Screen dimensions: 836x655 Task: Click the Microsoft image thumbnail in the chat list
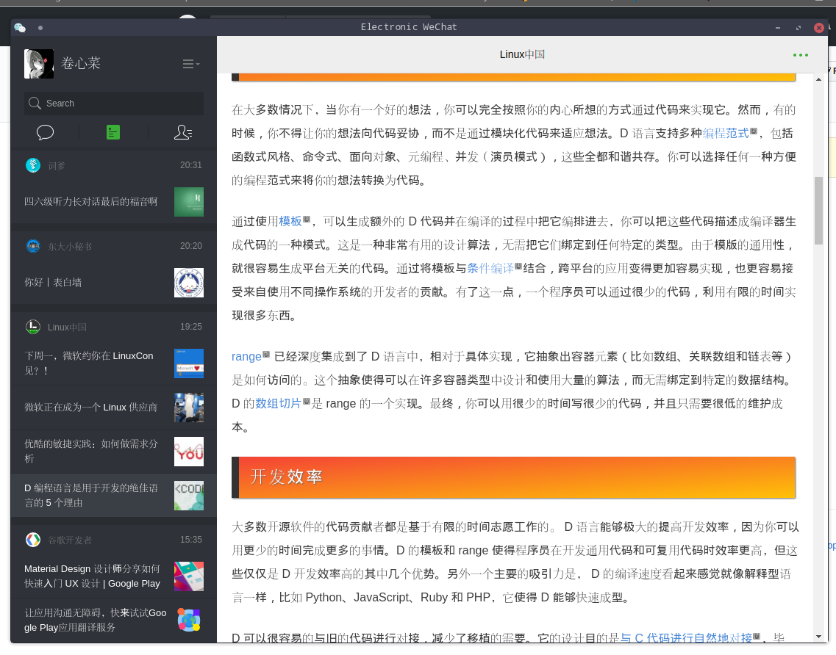point(189,363)
